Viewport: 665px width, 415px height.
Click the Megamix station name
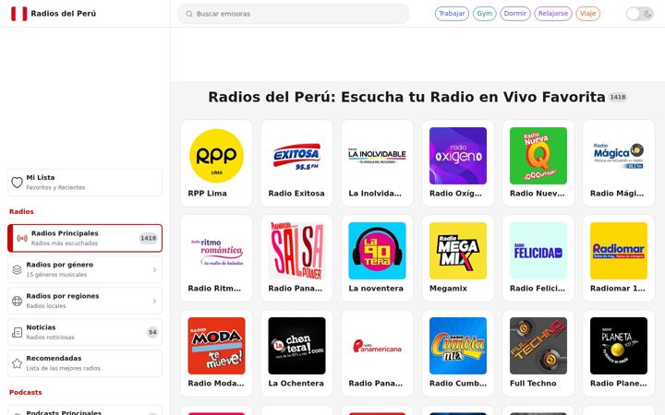point(448,288)
